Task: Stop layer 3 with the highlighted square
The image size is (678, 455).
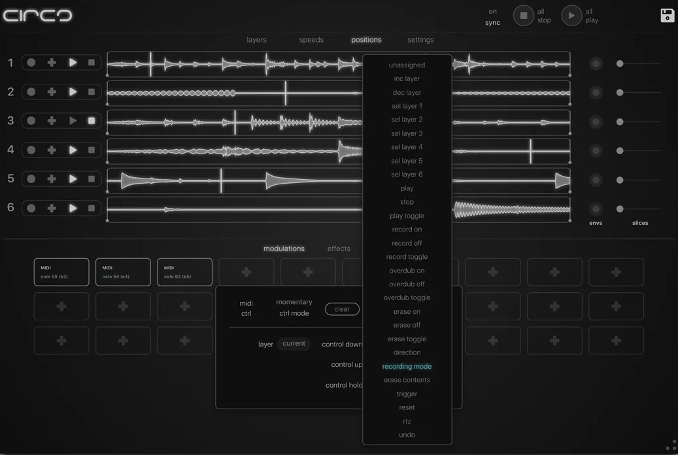Action: coord(92,121)
